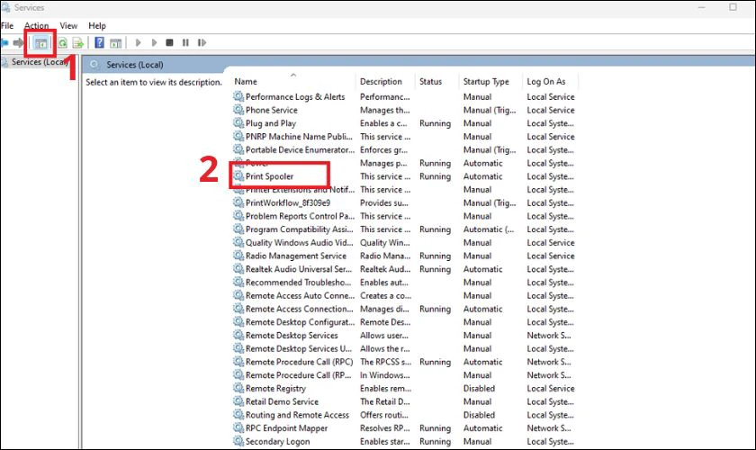
Task: Select the Remote Desktop Configurat... service
Action: point(300,321)
